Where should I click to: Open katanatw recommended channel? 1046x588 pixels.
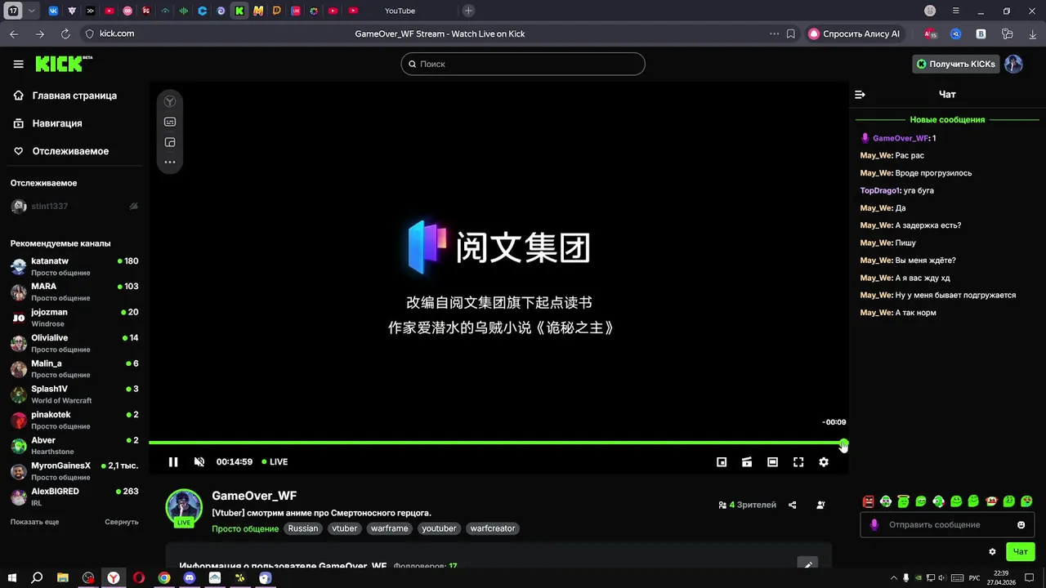tap(74, 266)
